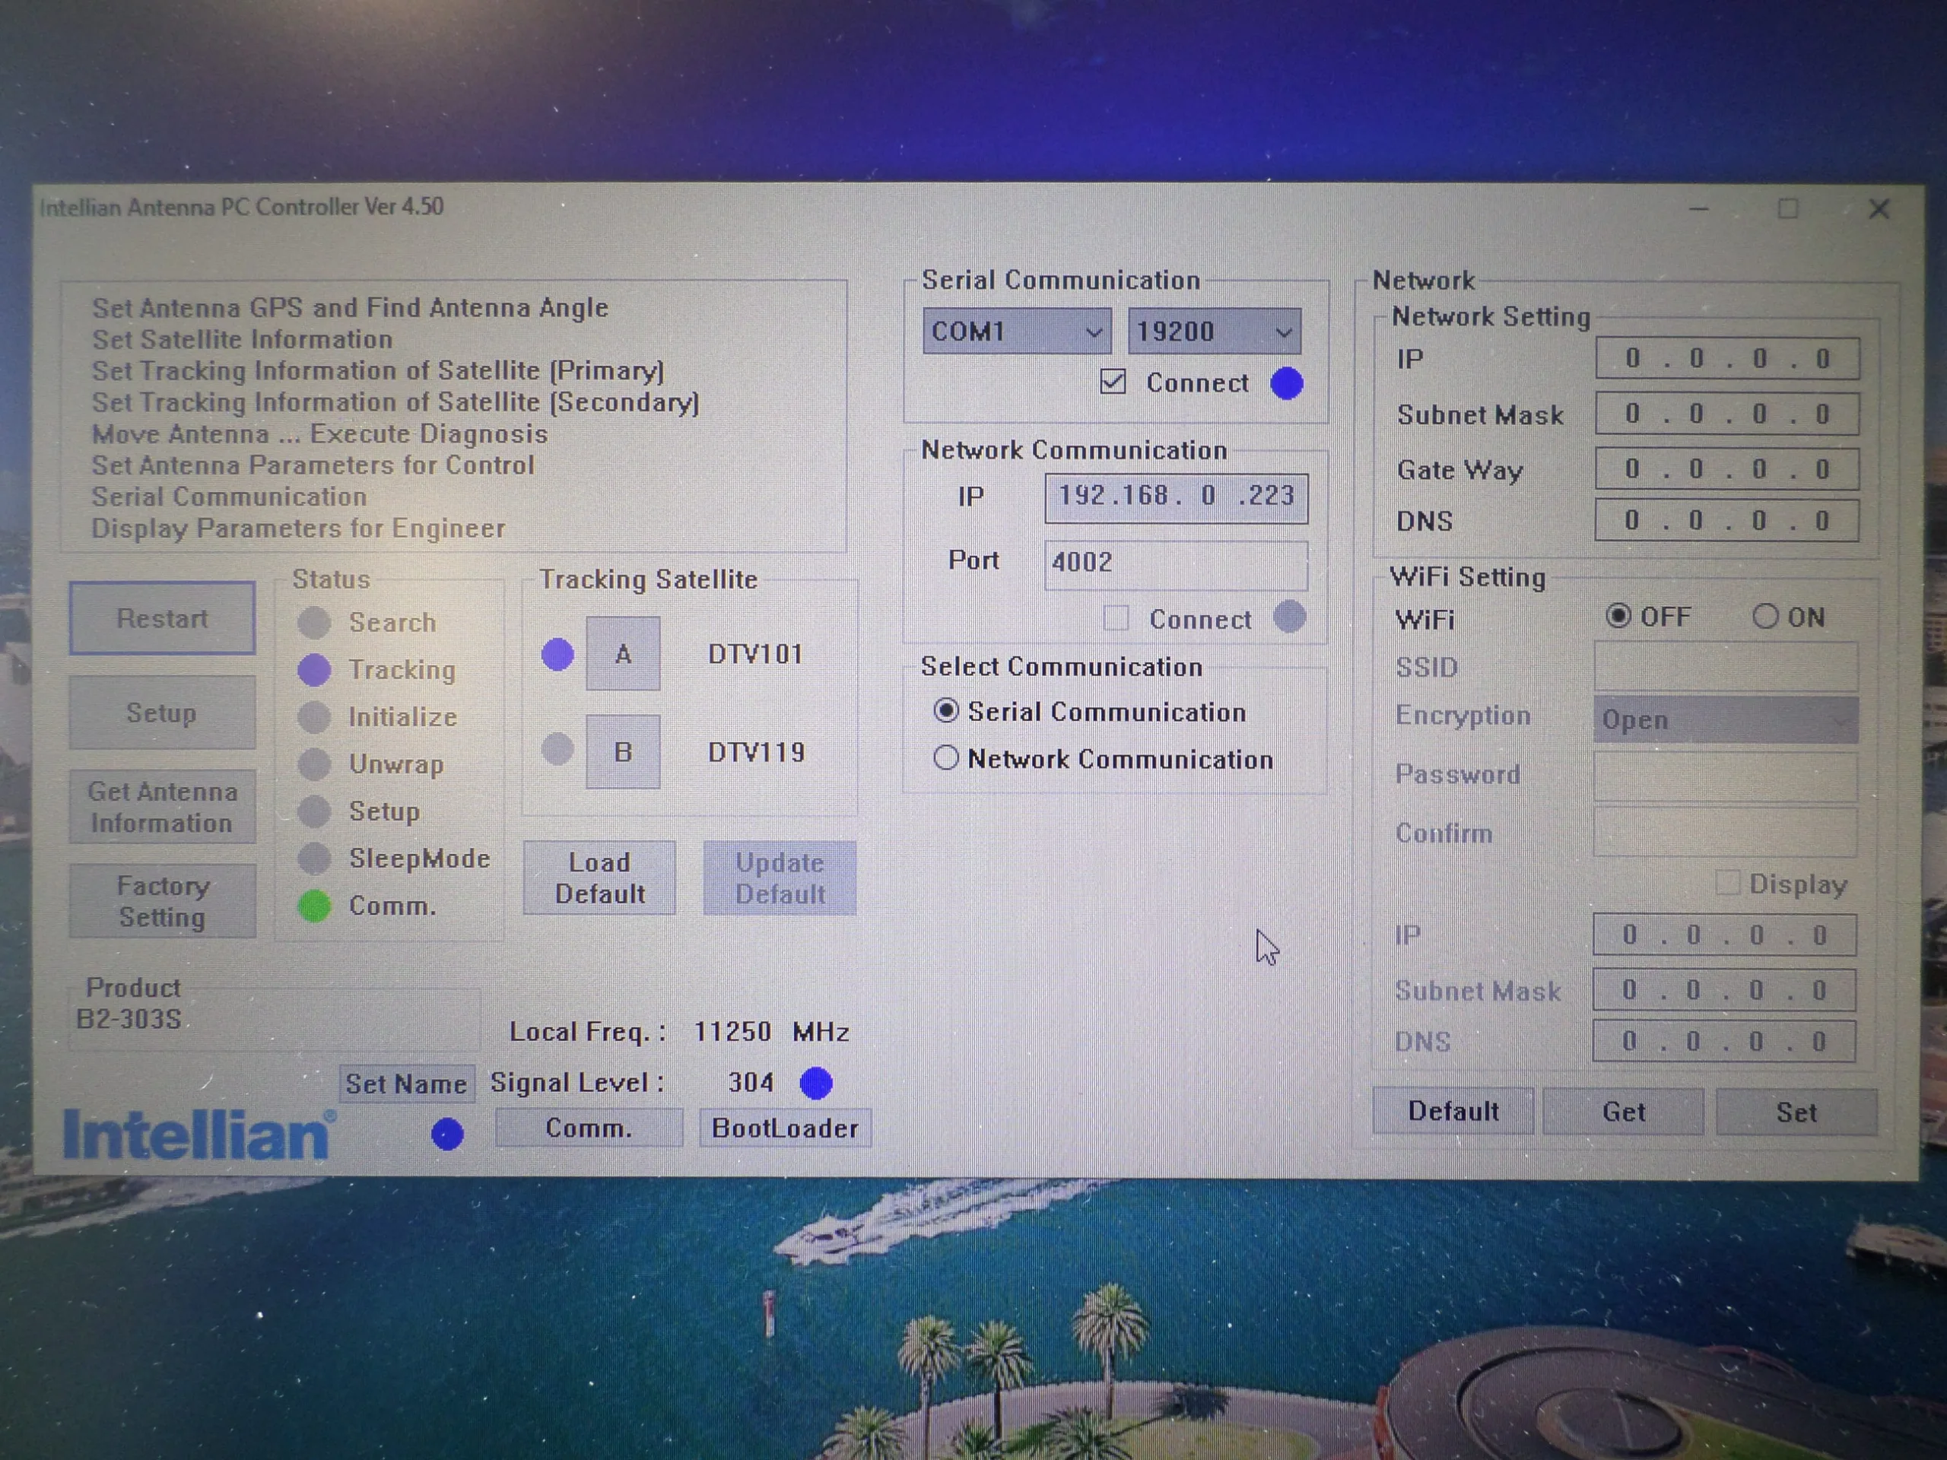Screen dimensions: 1947x1460
Task: Select 'Move Antenna ... Execute Diagnosis' entry
Action: point(319,434)
